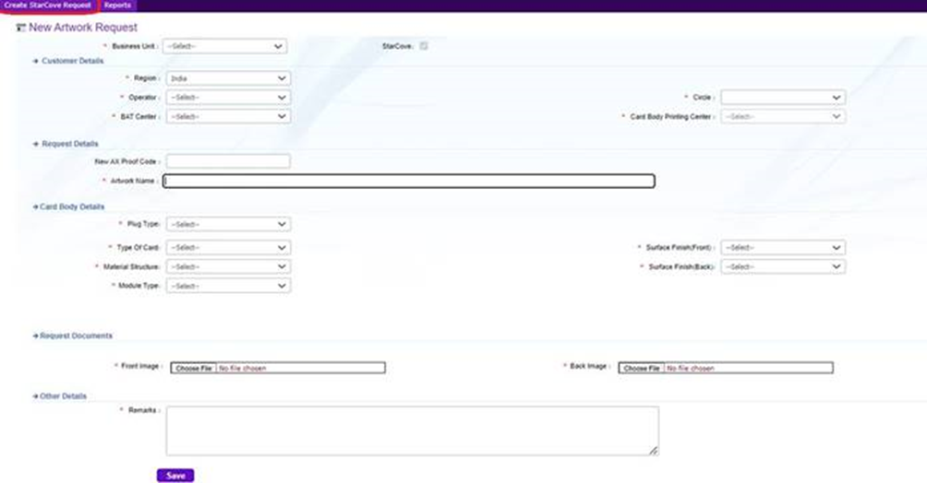Click inside the Remarks text area
The image size is (927, 483).
tap(412, 430)
